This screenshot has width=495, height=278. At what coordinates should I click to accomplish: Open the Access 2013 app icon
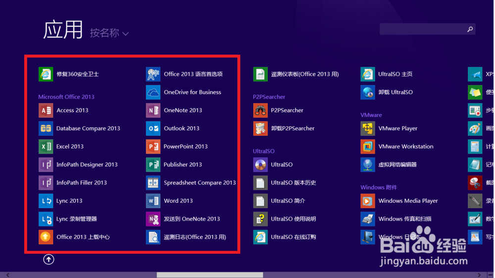click(46, 110)
